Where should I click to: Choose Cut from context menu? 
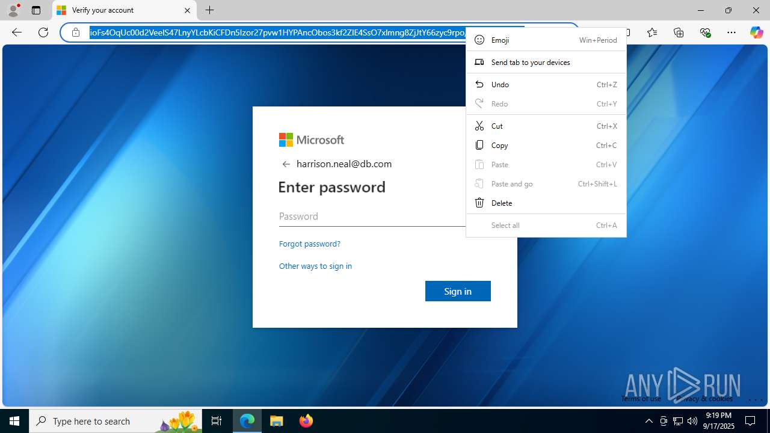pos(546,126)
